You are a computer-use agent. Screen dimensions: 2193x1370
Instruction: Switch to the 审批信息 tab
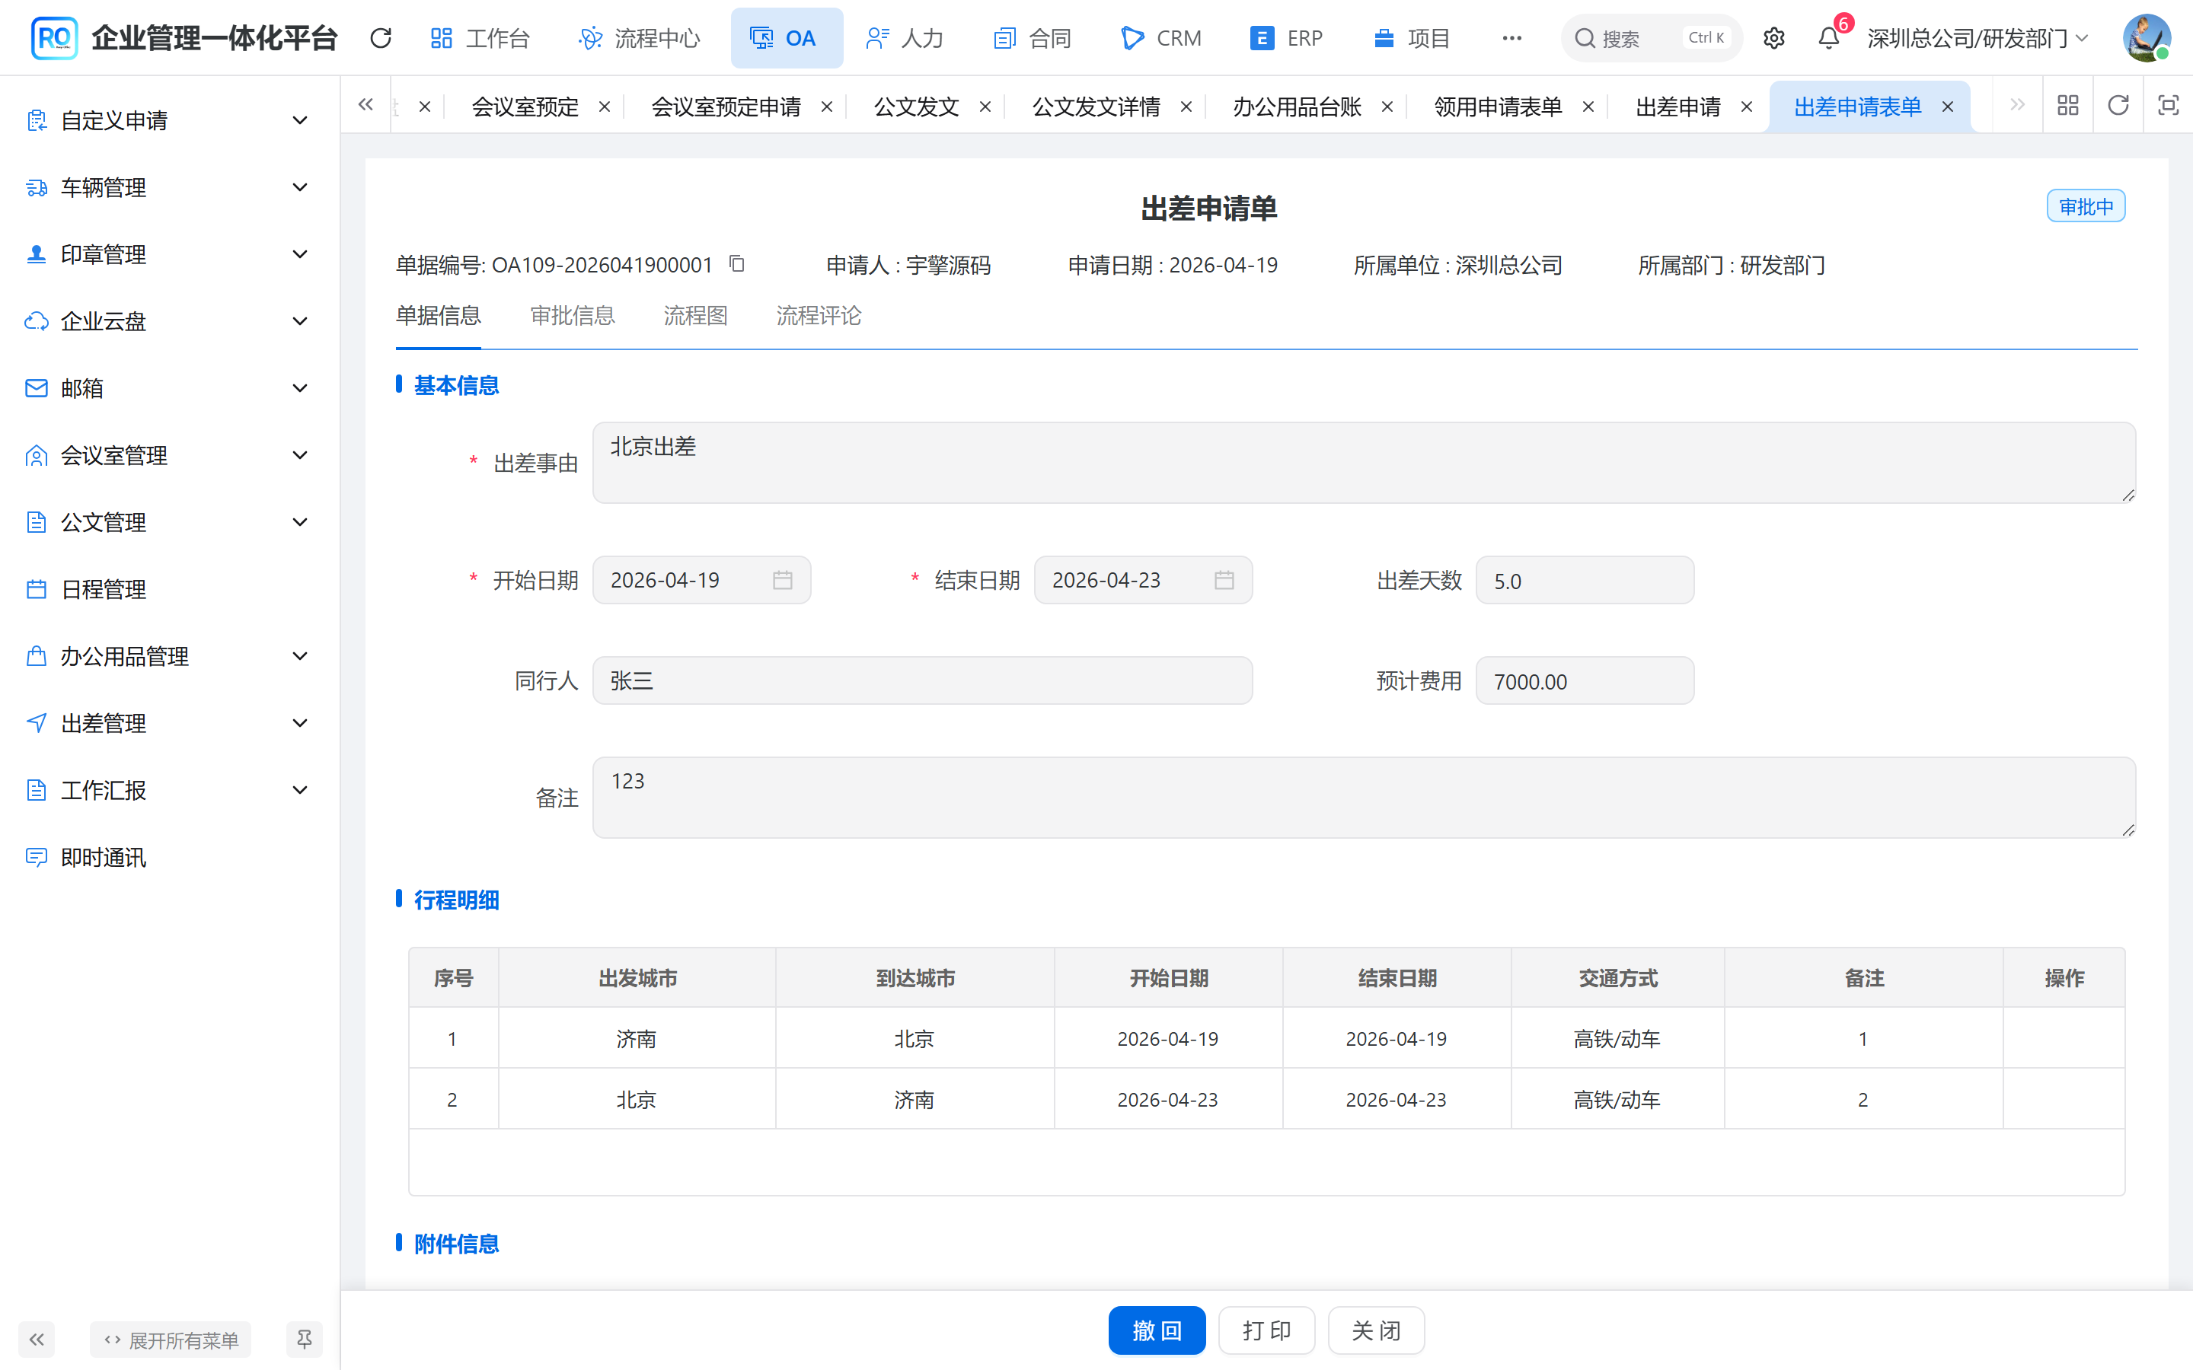572,315
